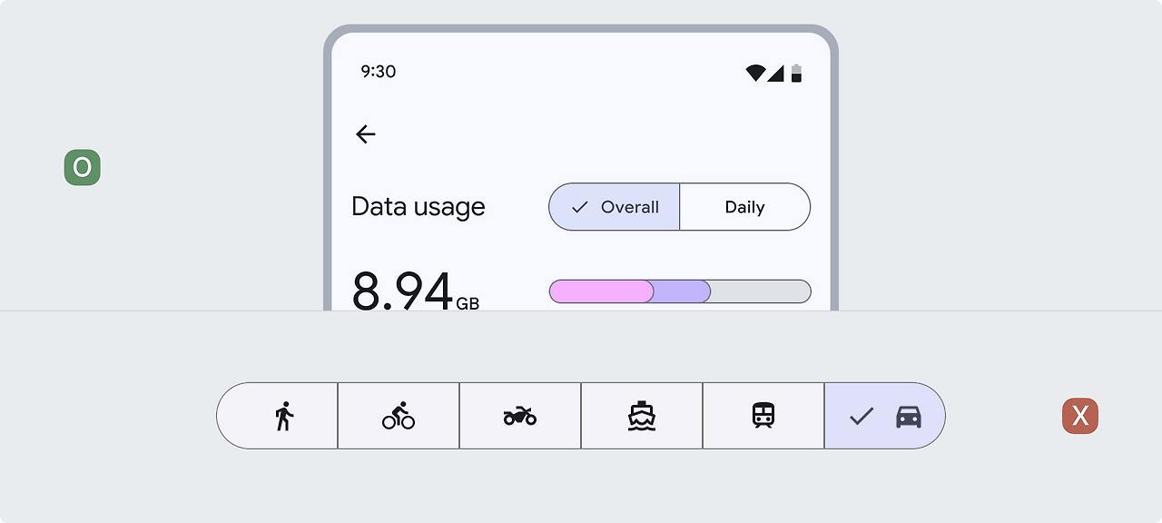This screenshot has width=1162, height=523.
Task: Choose the bicycle transport icon
Action: [x=399, y=416]
